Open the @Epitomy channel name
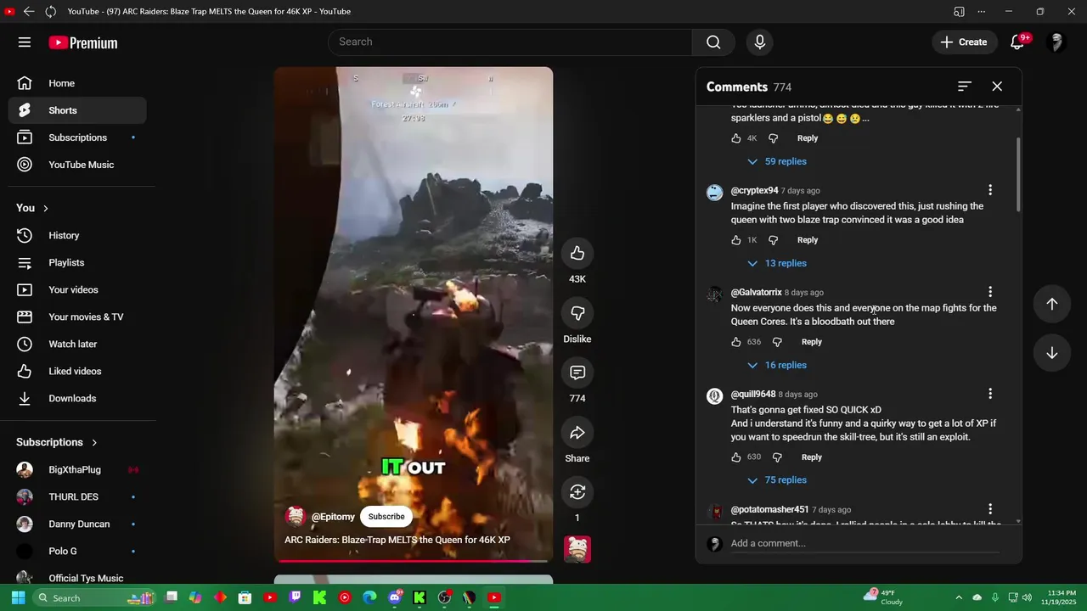 [333, 517]
